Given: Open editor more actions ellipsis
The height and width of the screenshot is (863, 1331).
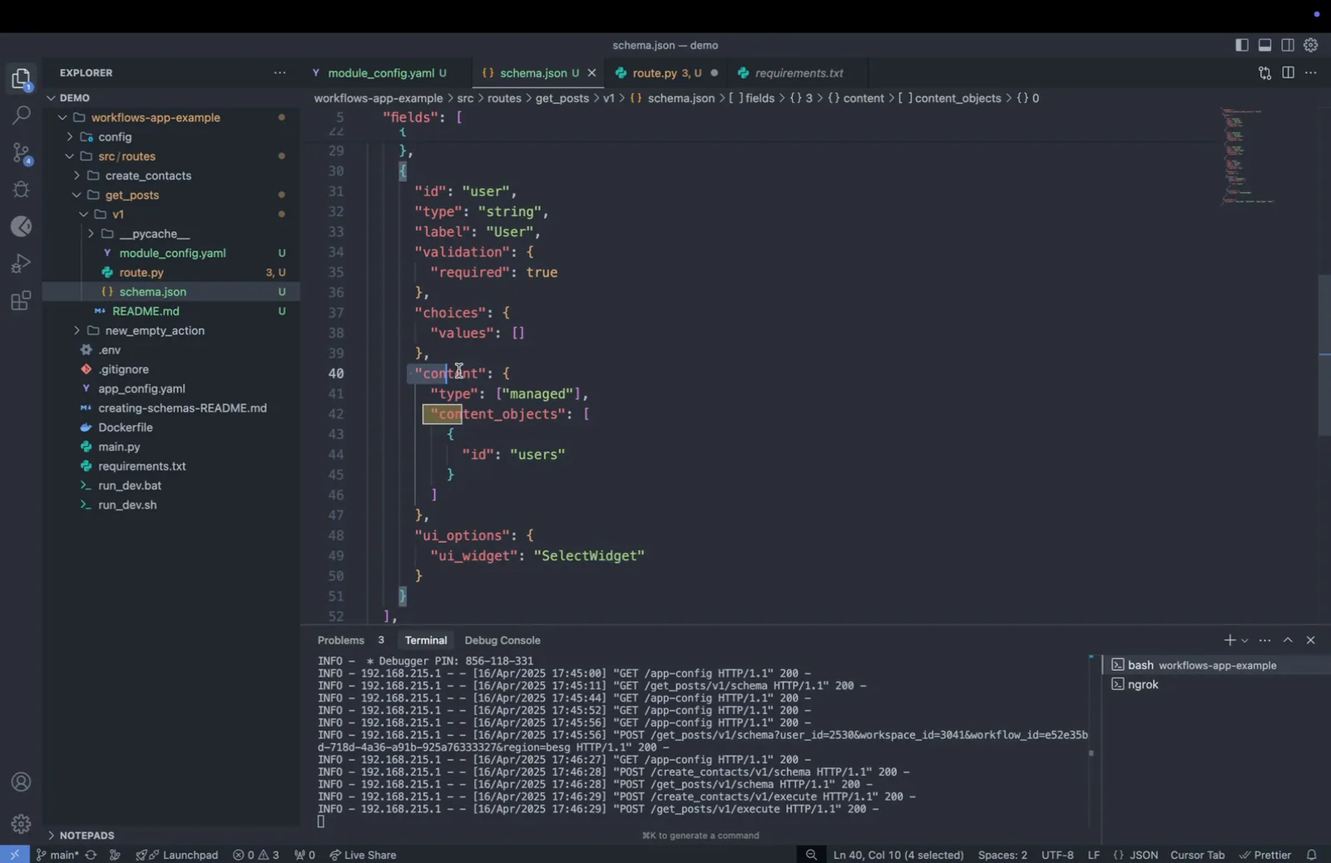Looking at the screenshot, I should [x=1311, y=73].
